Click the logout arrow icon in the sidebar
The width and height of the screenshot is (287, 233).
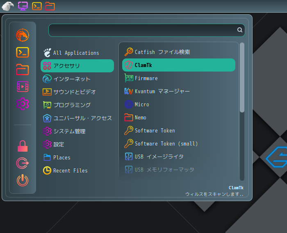click(x=23, y=163)
